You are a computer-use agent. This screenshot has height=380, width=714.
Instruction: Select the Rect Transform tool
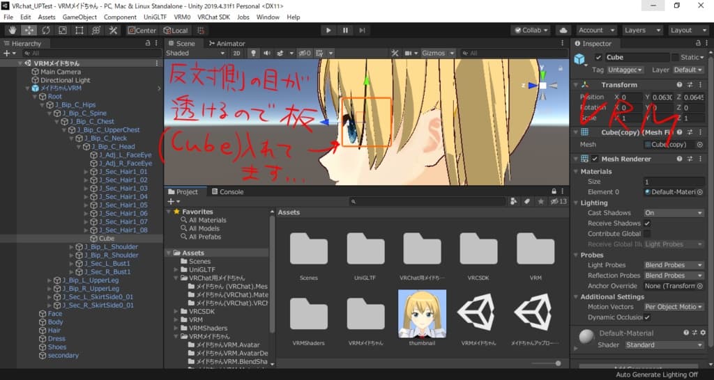tap(79, 31)
